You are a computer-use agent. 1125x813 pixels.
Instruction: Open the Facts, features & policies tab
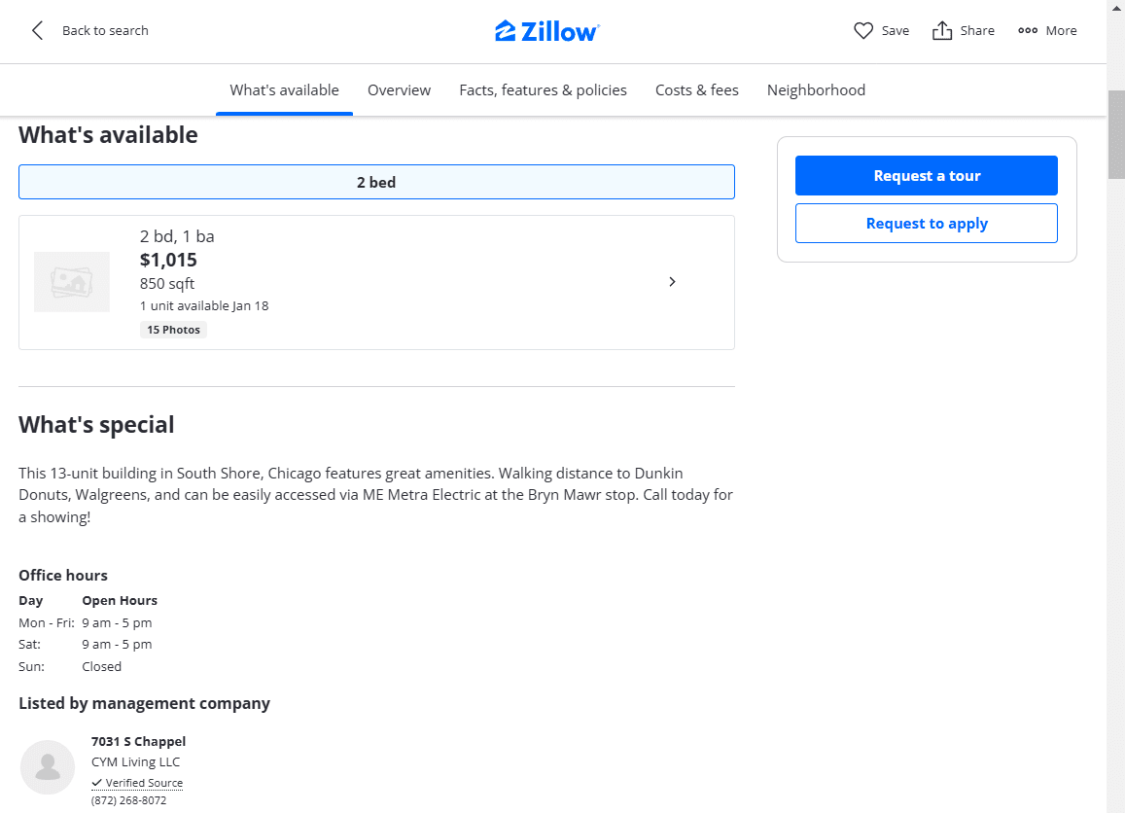(543, 90)
